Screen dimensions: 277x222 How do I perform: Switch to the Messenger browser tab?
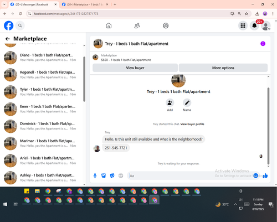[x=32, y=4]
